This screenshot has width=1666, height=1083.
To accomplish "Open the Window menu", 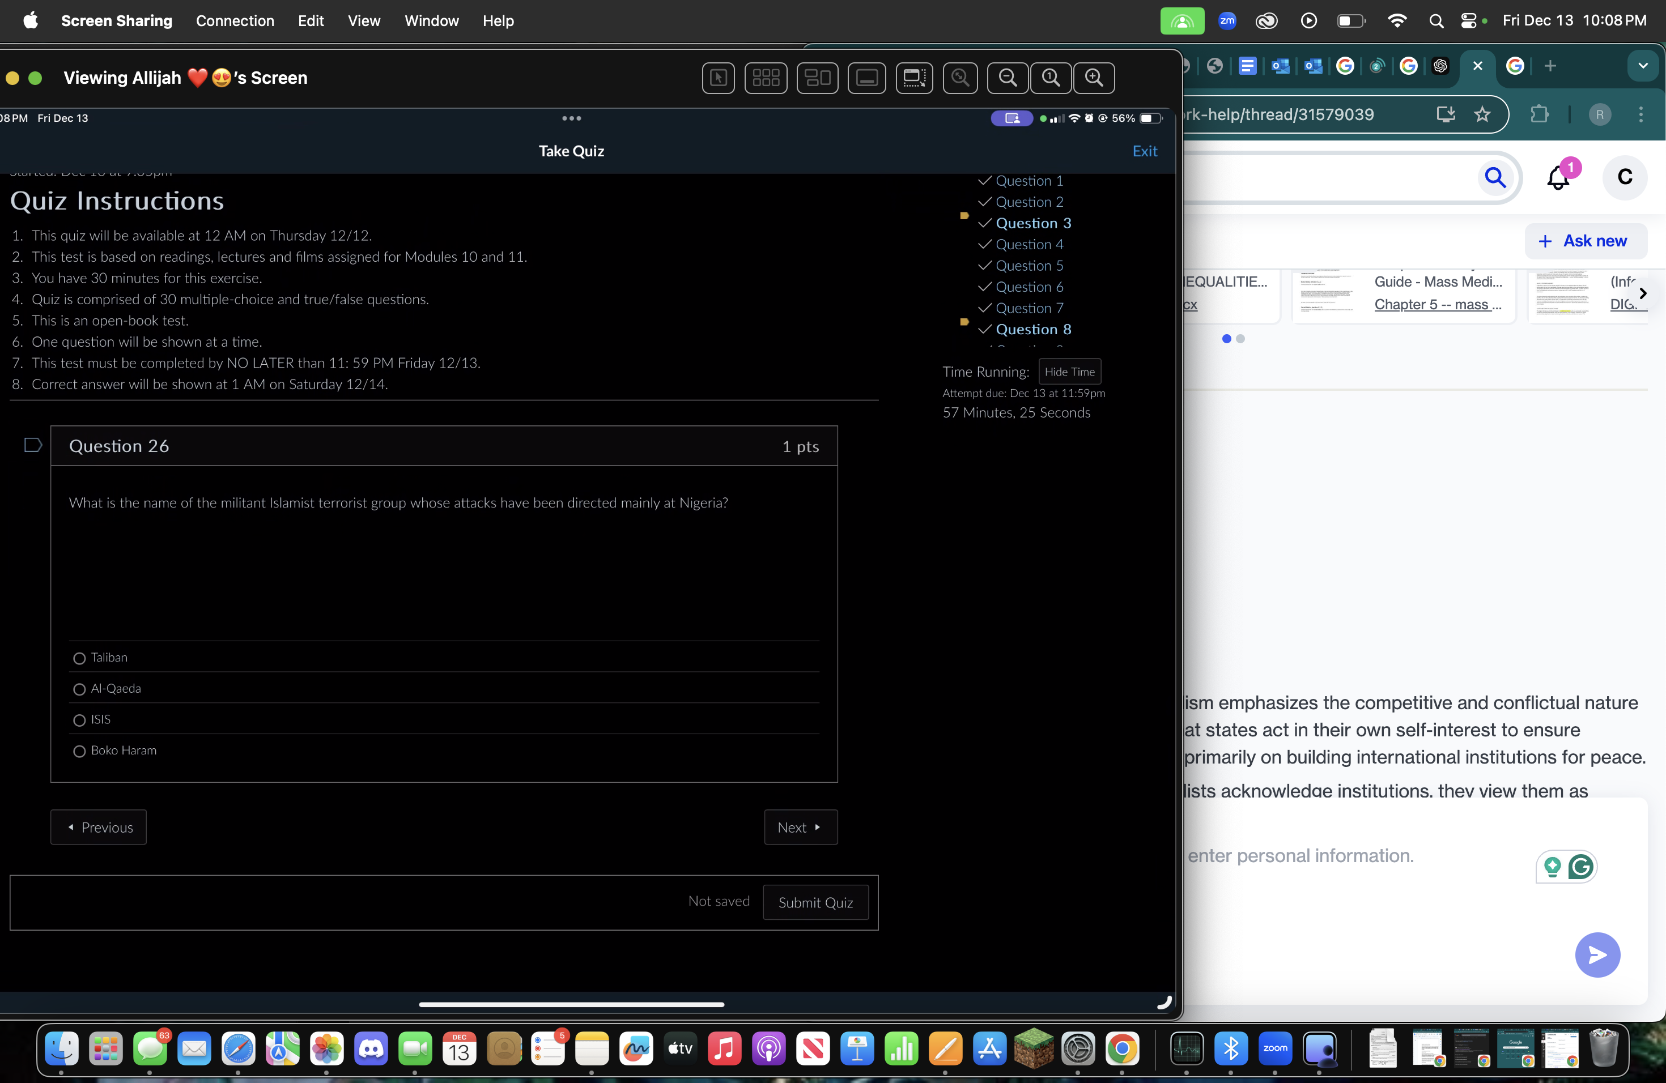I will point(431,21).
